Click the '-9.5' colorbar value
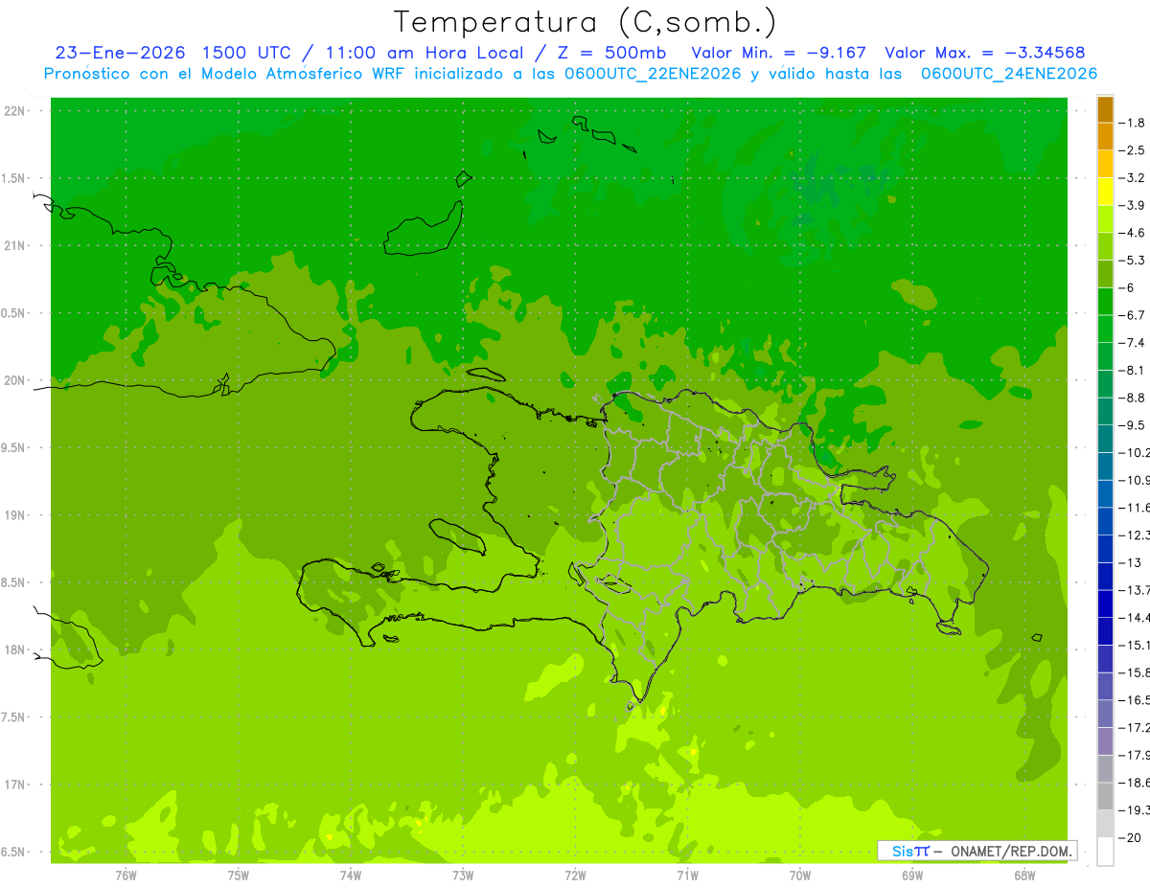Viewport: 1150px width, 888px height. [x=1132, y=425]
